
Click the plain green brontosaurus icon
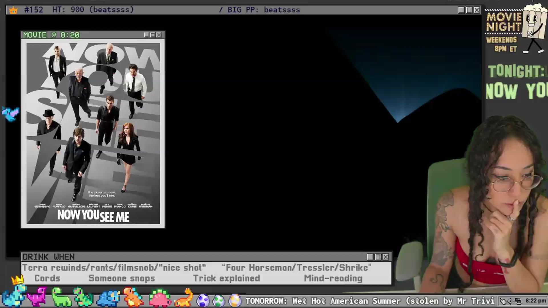[x=61, y=297]
